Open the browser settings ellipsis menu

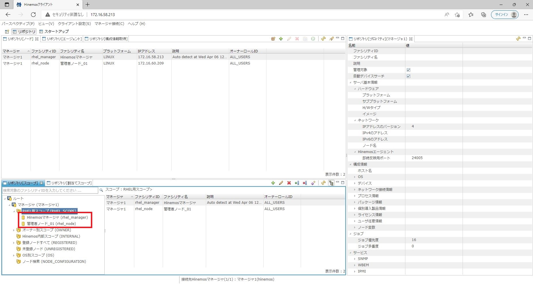tap(526, 15)
